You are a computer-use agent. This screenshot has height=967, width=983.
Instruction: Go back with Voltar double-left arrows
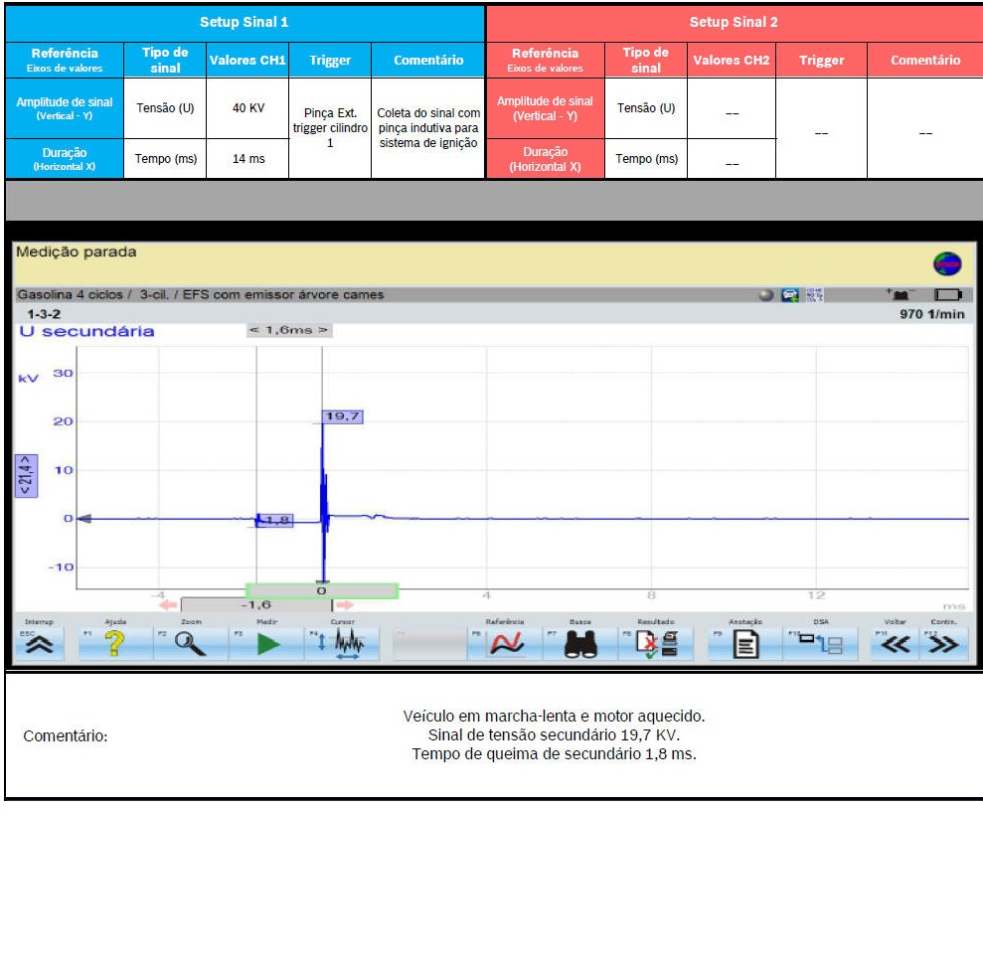[x=896, y=645]
